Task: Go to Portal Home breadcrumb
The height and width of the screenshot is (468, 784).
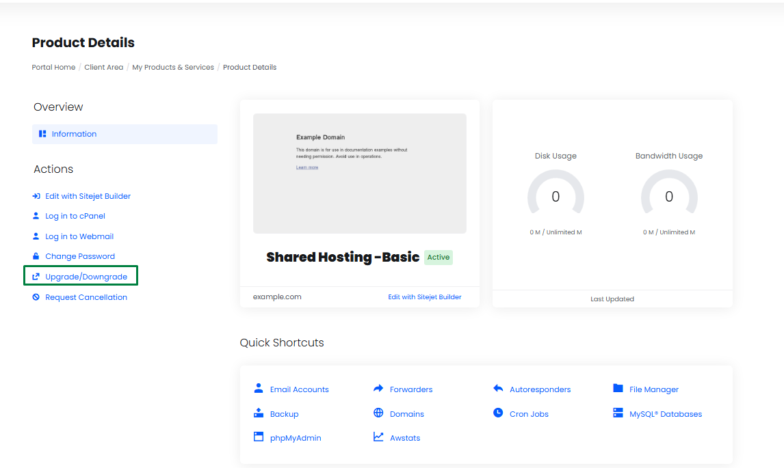Action: pos(53,68)
